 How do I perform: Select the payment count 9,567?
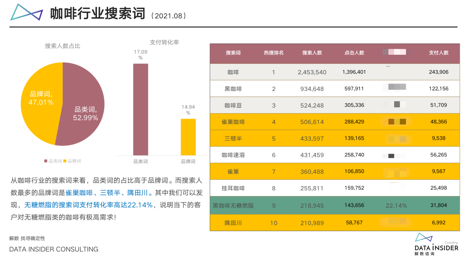[439, 171]
